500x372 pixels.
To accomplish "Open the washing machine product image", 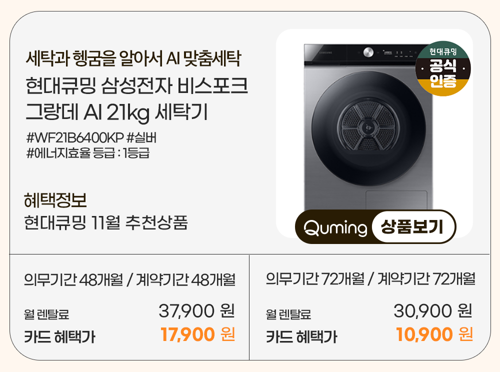I will coord(374,133).
